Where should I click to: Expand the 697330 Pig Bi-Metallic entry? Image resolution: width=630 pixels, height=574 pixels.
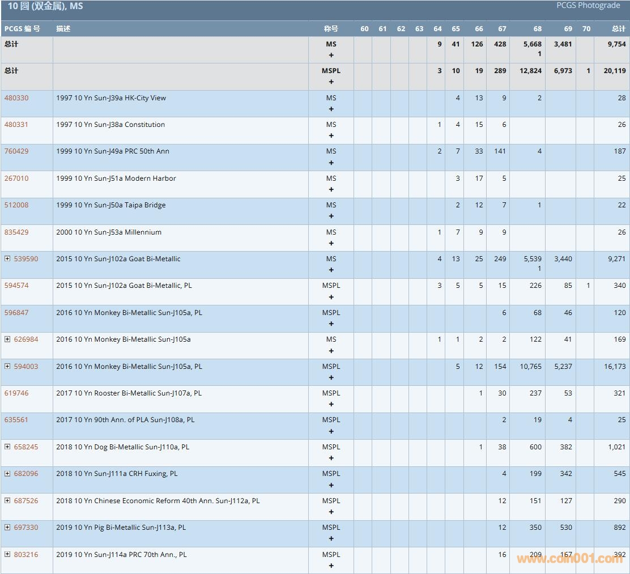[7, 527]
